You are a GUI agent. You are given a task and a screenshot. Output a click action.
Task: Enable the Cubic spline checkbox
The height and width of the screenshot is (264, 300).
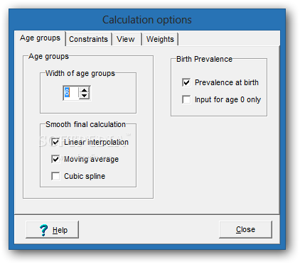click(x=55, y=176)
